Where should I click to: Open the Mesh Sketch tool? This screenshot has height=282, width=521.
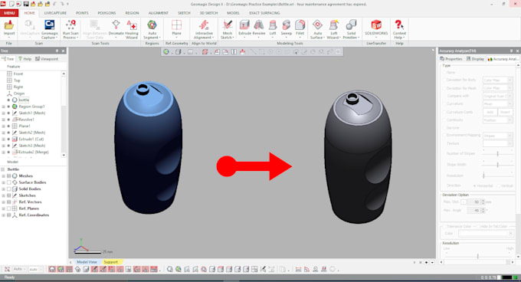point(228,29)
